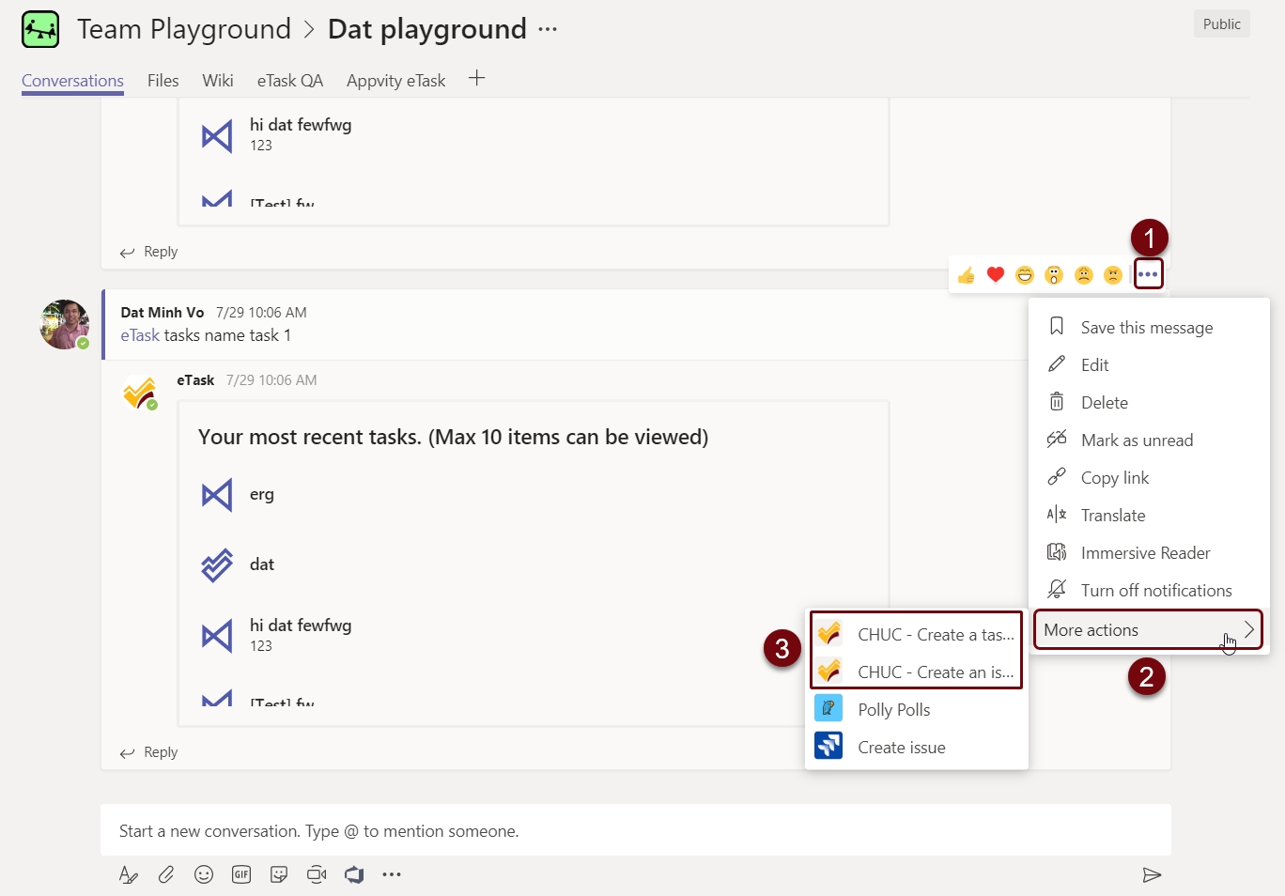The width and height of the screenshot is (1285, 896).
Task: React with the red heart emoji
Action: (x=996, y=275)
